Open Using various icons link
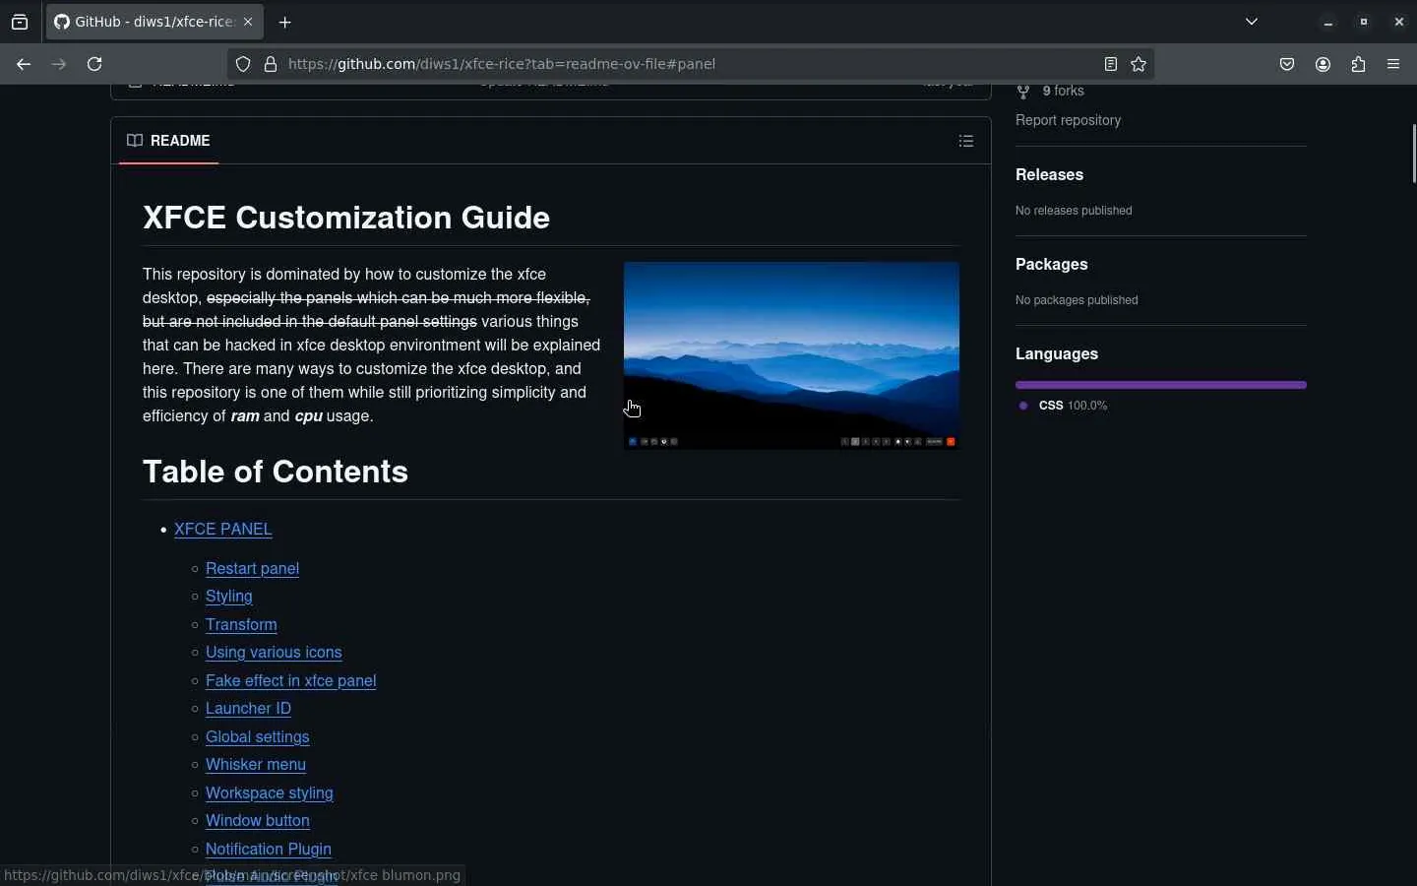Image resolution: width=1417 pixels, height=886 pixels. (x=274, y=653)
